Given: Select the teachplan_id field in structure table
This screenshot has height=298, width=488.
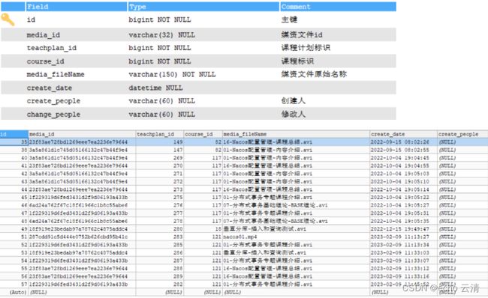Looking at the screenshot, I should (52, 48).
